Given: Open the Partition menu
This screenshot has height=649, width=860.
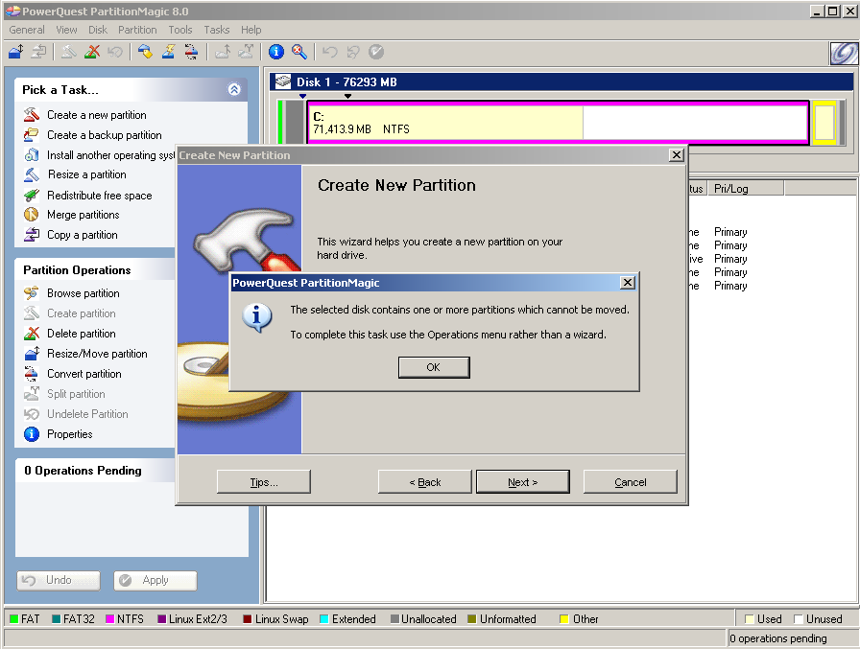Looking at the screenshot, I should pyautogui.click(x=137, y=30).
